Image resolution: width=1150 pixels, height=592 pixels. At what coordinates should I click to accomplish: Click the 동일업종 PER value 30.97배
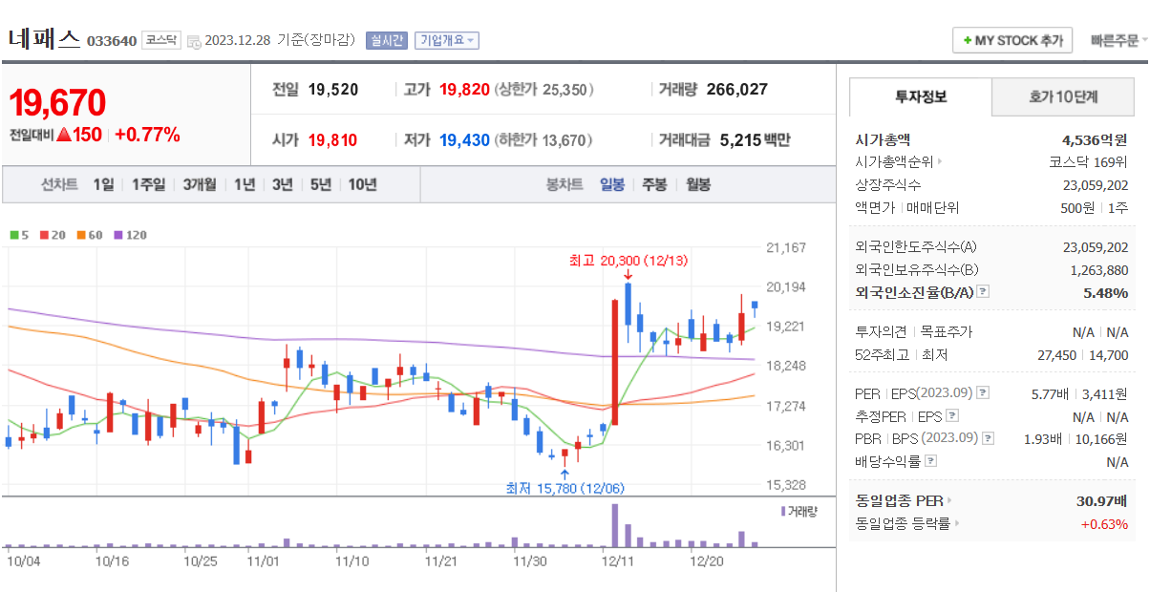pos(1102,500)
